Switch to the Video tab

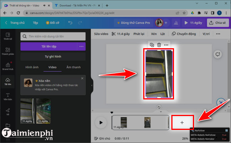(x=52, y=67)
